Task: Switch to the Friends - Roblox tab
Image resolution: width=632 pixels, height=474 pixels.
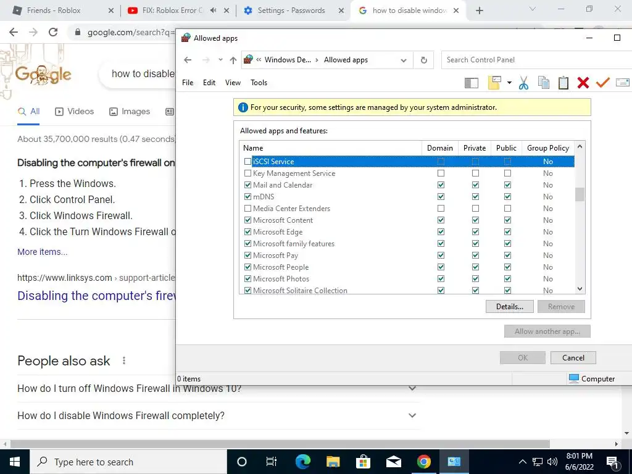Action: click(64, 10)
